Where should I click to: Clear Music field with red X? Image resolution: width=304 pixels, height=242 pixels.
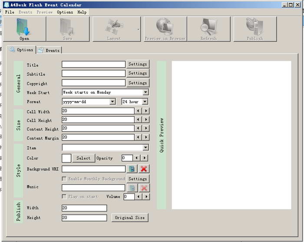144,188
